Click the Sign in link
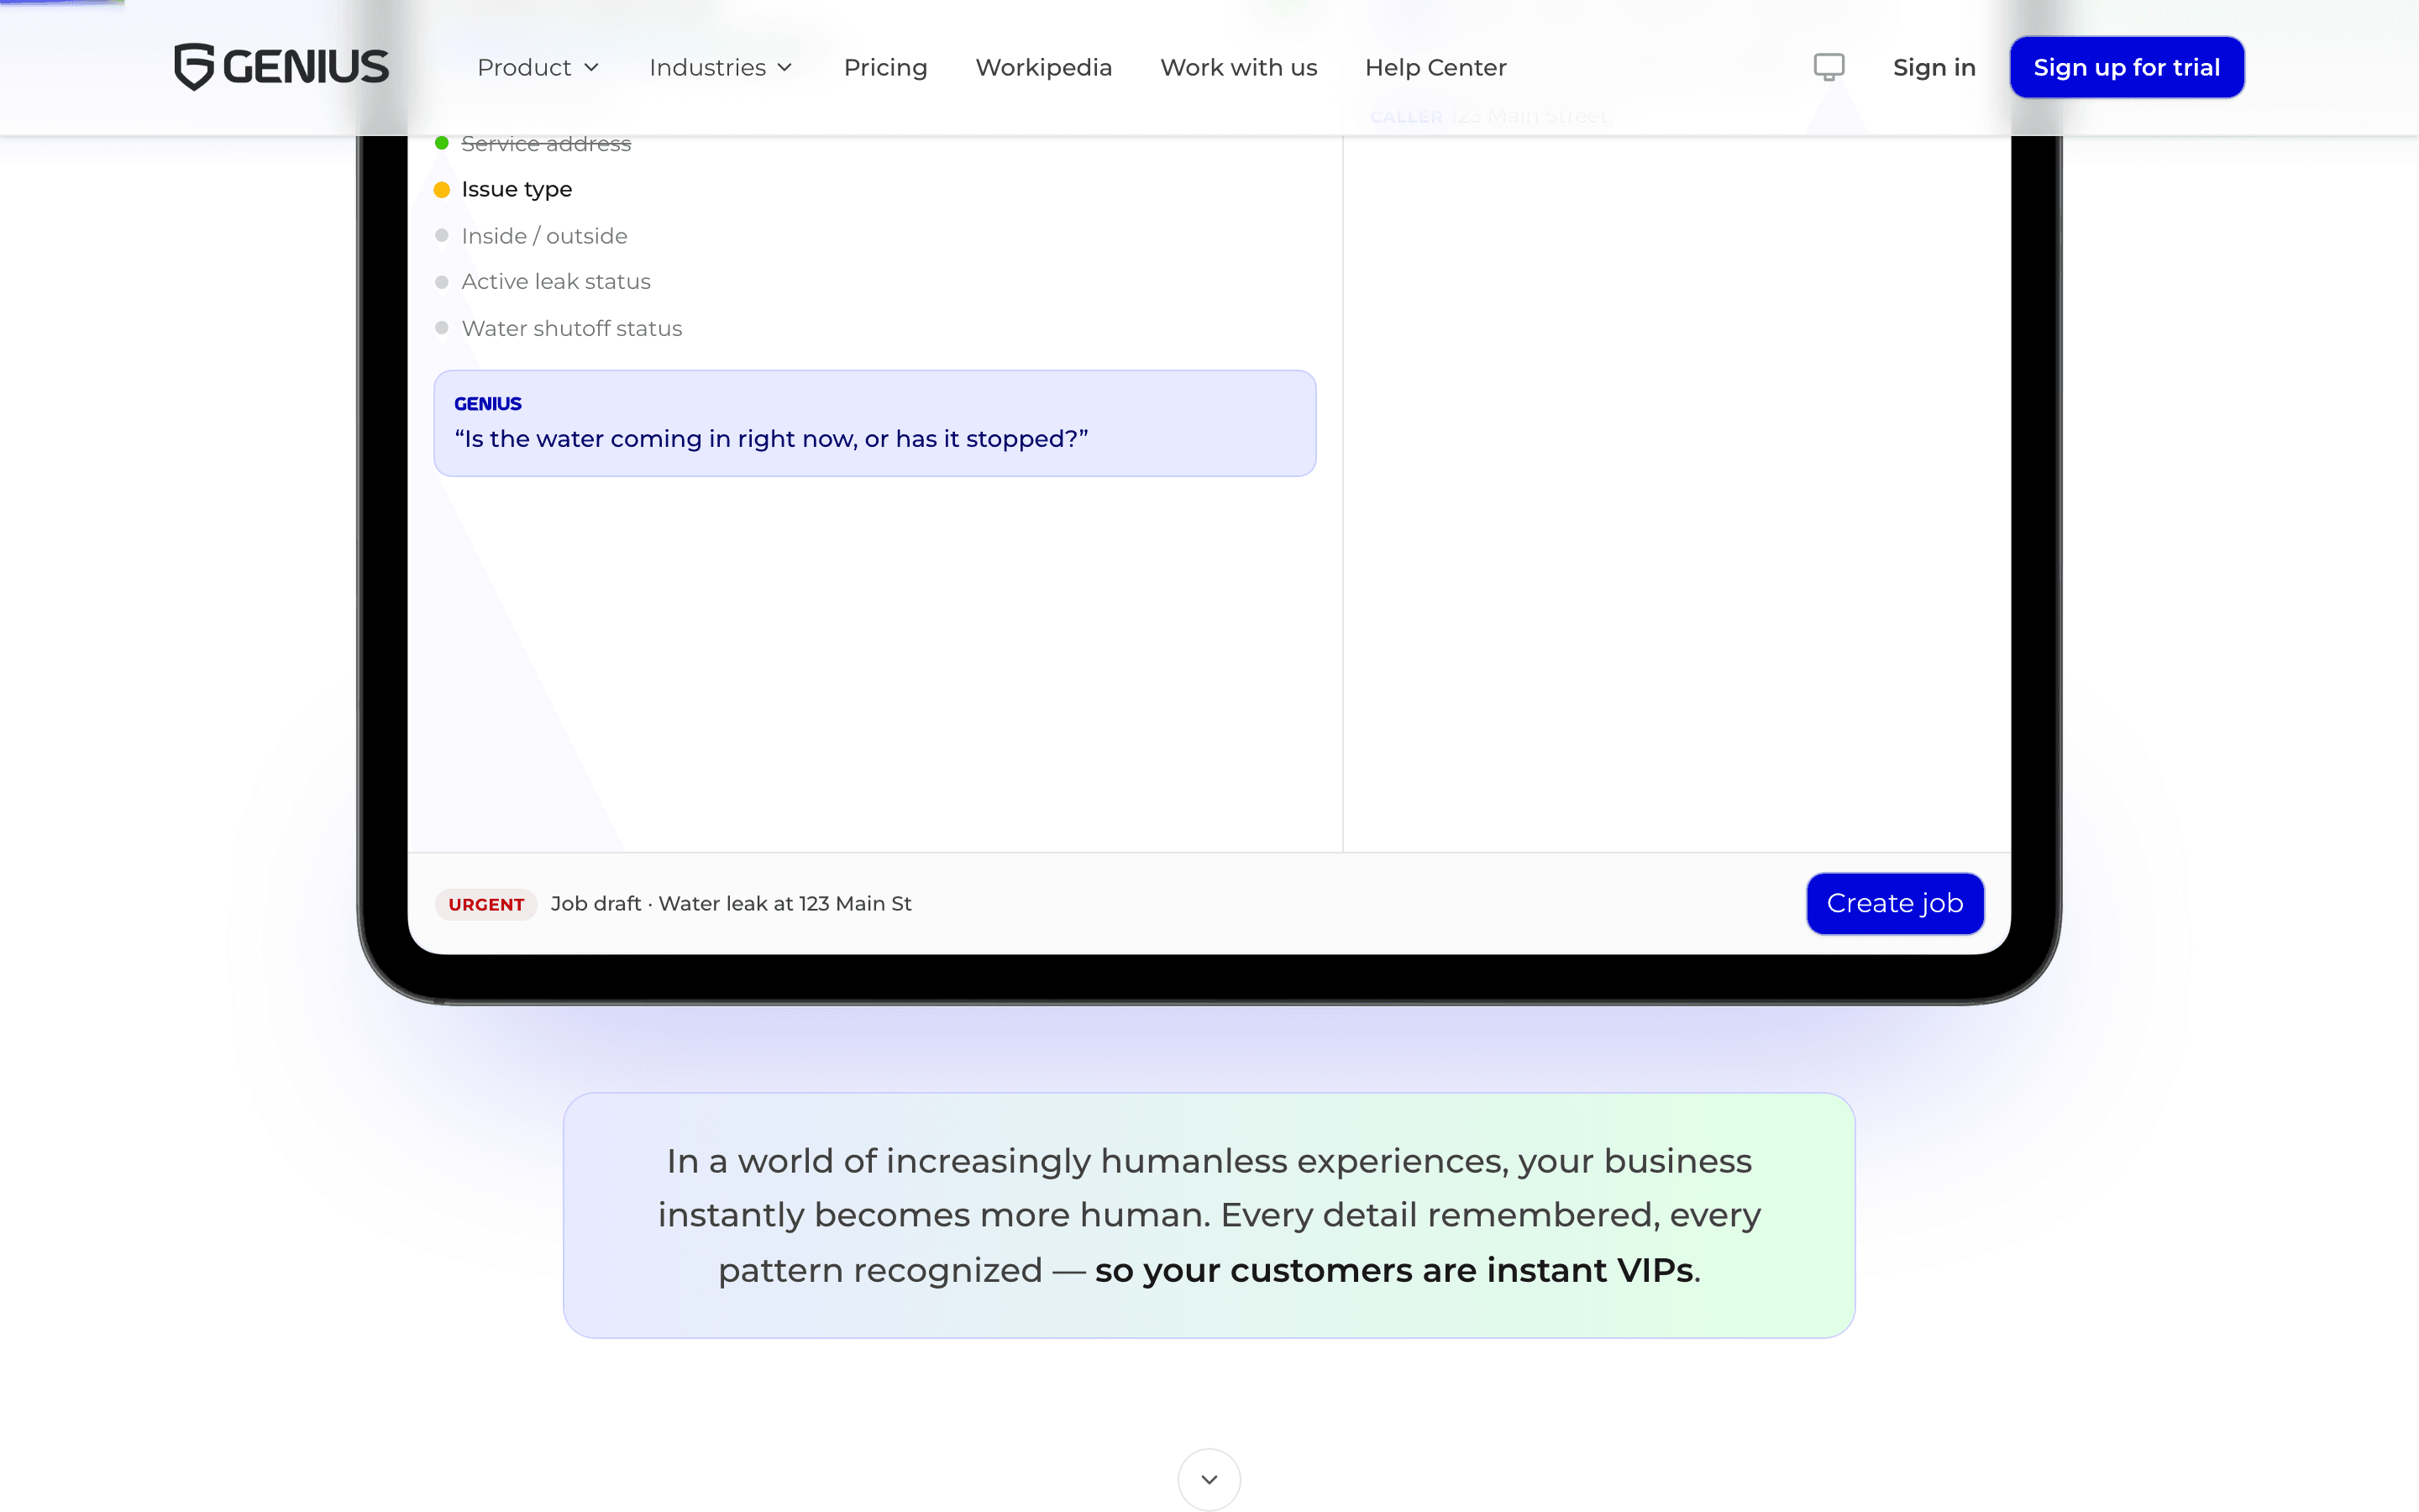Screen dimensions: 2419x1512 (1934, 67)
